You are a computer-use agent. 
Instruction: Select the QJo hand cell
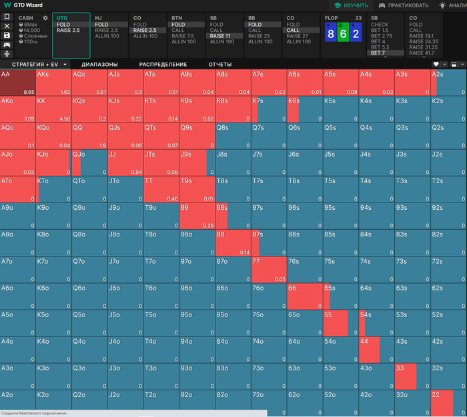[89, 163]
